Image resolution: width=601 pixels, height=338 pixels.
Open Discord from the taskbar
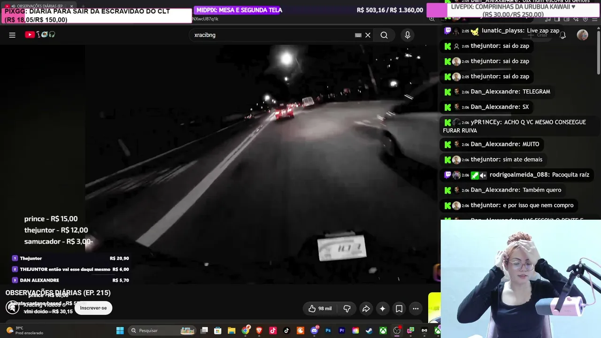(314, 330)
